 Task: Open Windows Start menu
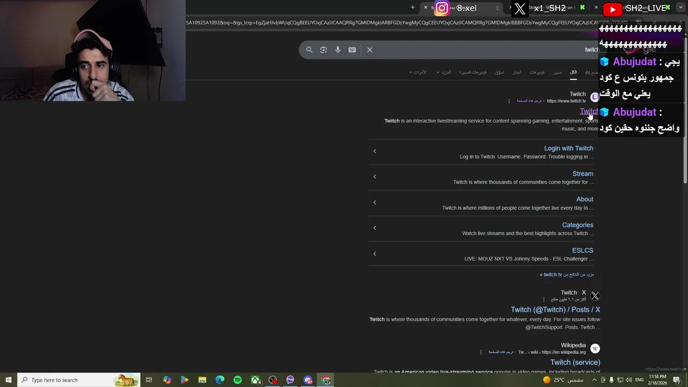8,380
